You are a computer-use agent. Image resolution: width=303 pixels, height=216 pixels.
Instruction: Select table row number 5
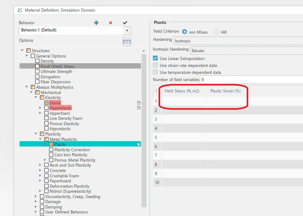coord(157,137)
